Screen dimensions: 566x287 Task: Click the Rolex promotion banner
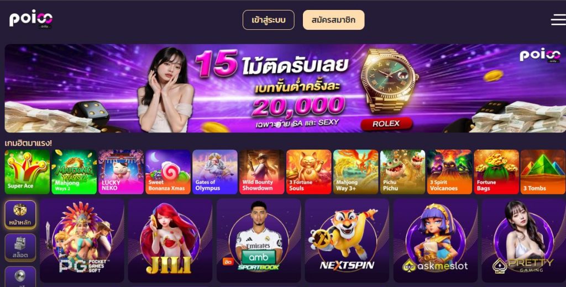tap(285, 88)
